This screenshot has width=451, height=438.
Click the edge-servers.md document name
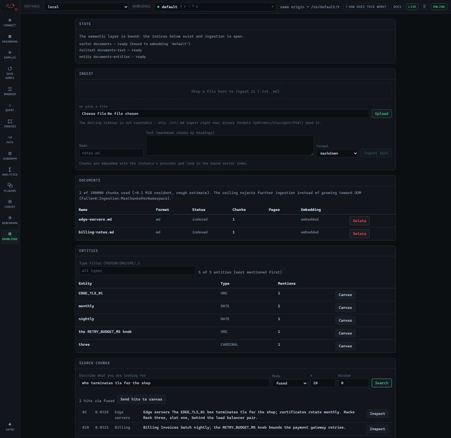tap(95, 219)
